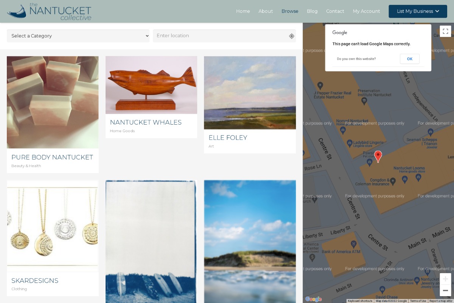The height and width of the screenshot is (303, 454).
Task: Toggle fullscreen map view
Action: [x=445, y=31]
